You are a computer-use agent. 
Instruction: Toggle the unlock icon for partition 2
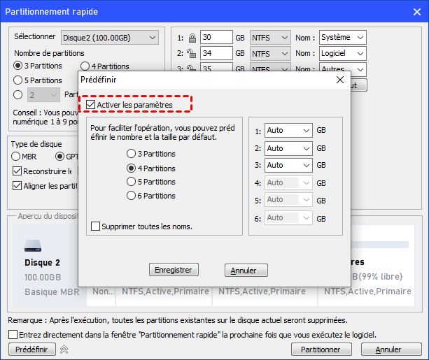191,53
